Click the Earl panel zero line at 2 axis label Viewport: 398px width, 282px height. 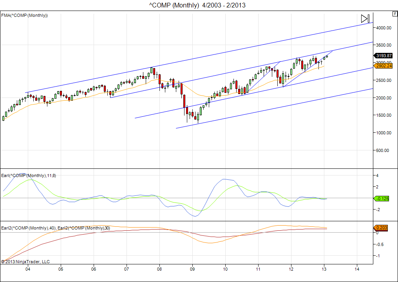(x=378, y=187)
